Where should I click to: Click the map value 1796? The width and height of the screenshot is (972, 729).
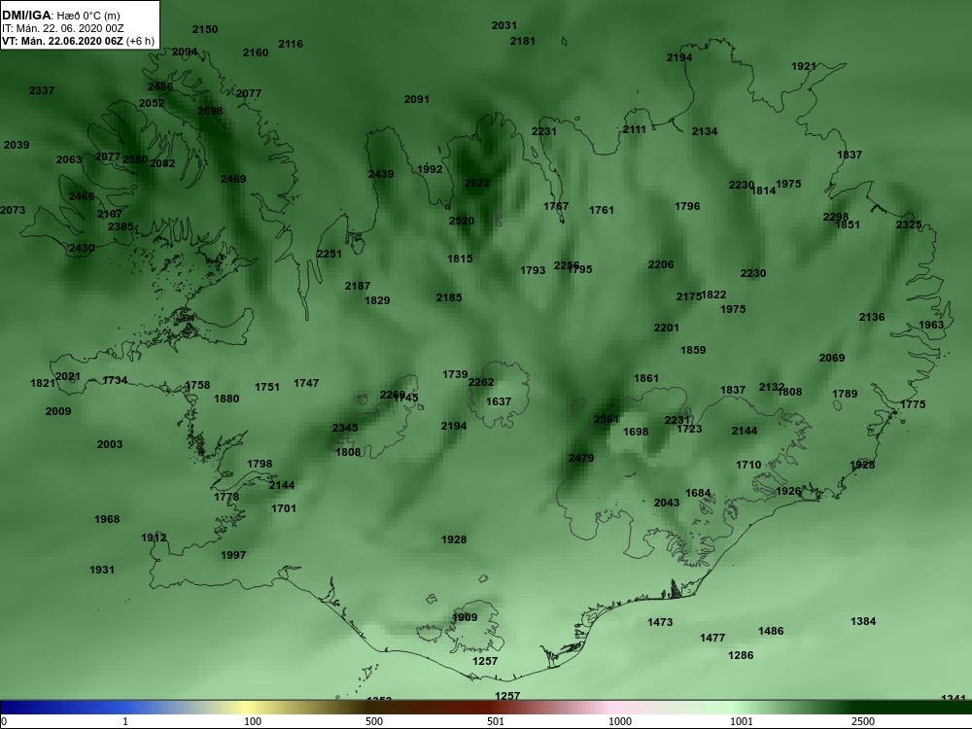click(x=687, y=206)
